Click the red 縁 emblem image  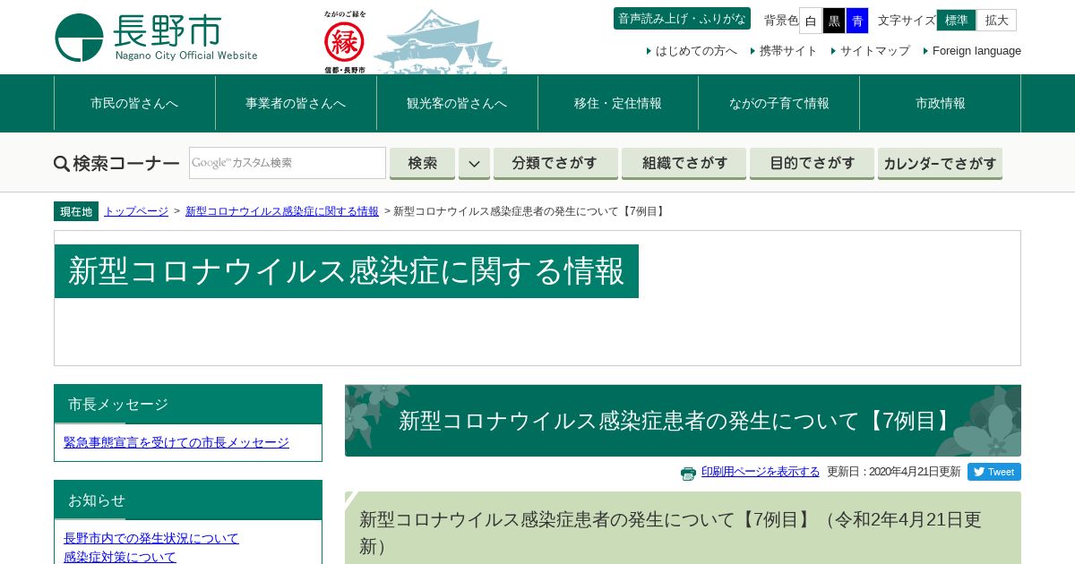(345, 41)
